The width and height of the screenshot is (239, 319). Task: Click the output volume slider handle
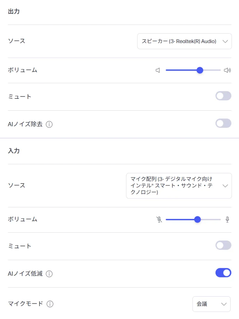tap(200, 70)
